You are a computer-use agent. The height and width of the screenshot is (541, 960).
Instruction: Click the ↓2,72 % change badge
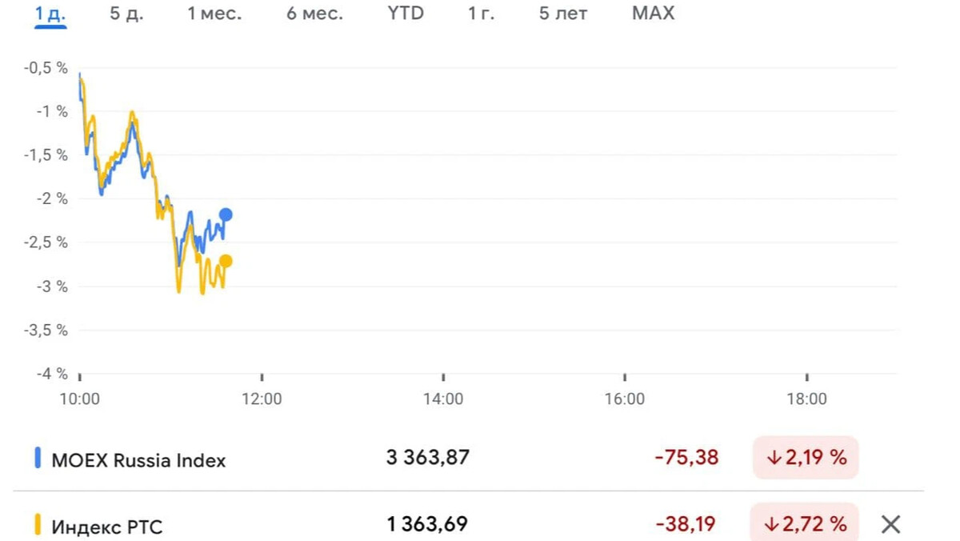[806, 523]
